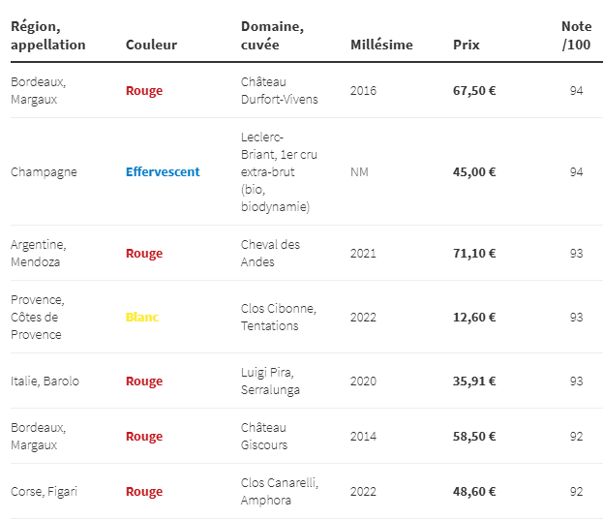Click the blue Effervescent label
603x519 pixels.
point(163,172)
